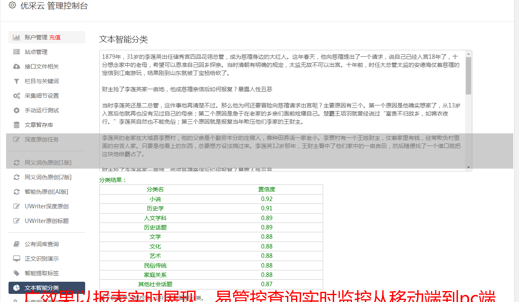Screen dimensions: 519x302
Task: Click the 优采云 管理控制台 title
Action: click(54, 6)
